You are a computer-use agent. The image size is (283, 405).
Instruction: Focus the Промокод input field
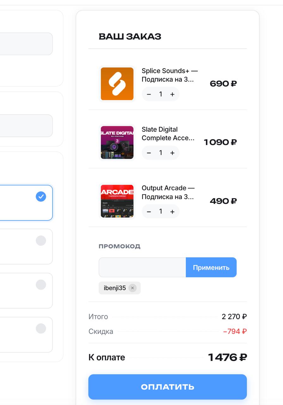pyautogui.click(x=142, y=267)
